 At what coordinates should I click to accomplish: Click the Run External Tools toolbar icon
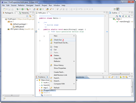pyautogui.click(x=27, y=9)
